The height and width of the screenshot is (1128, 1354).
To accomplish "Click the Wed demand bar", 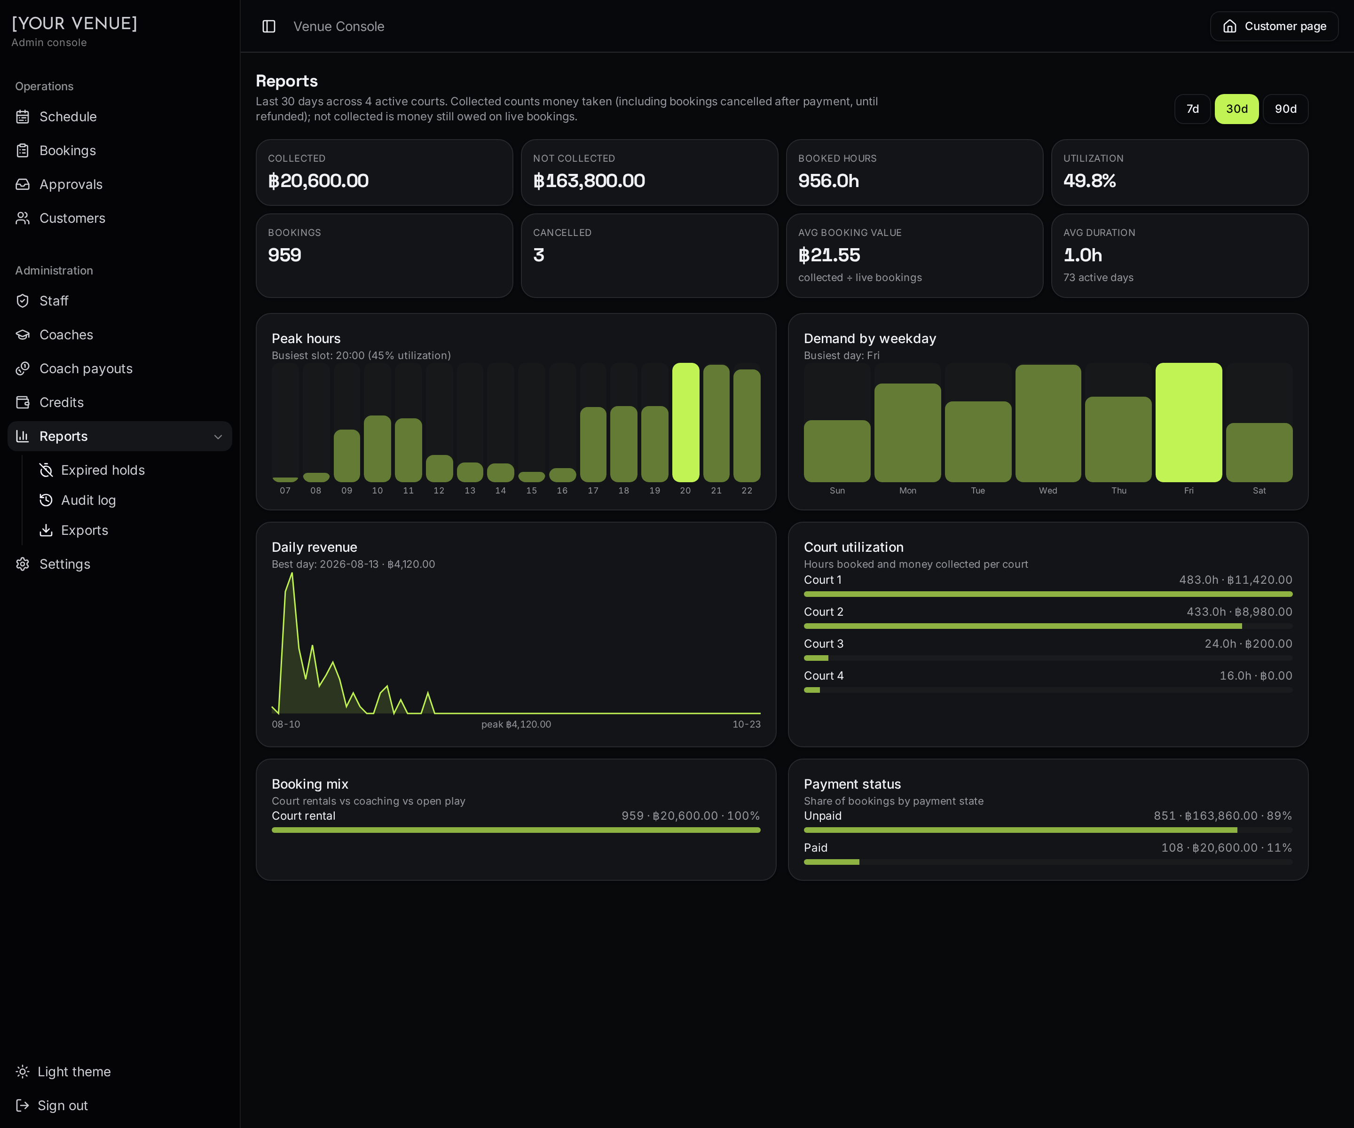I will coord(1048,423).
